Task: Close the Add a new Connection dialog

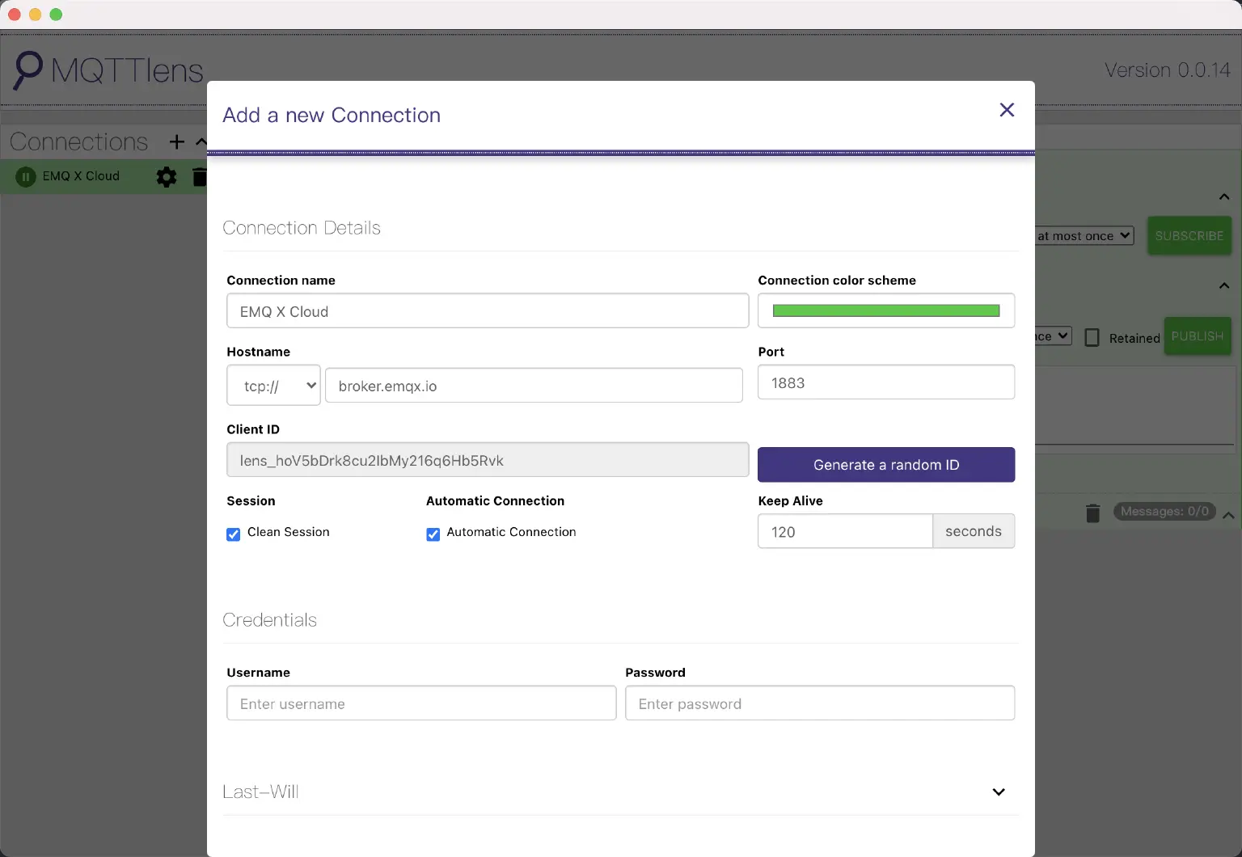Action: 1006,110
